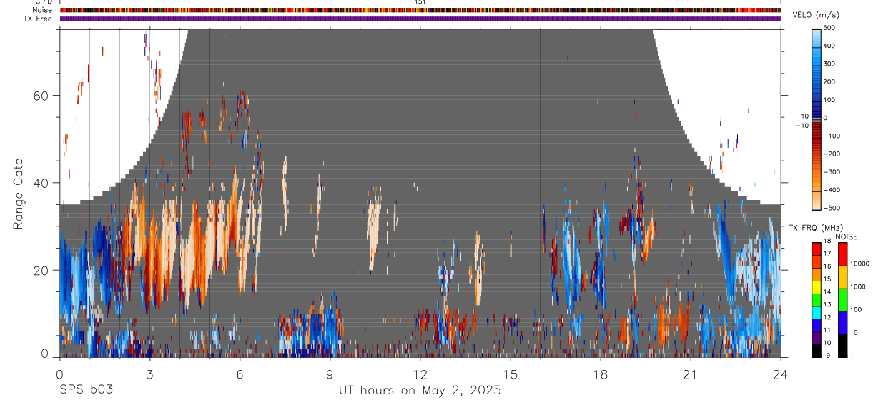Click the '-10' label left of velocity bar
This screenshot has width=878, height=405.
point(801,125)
